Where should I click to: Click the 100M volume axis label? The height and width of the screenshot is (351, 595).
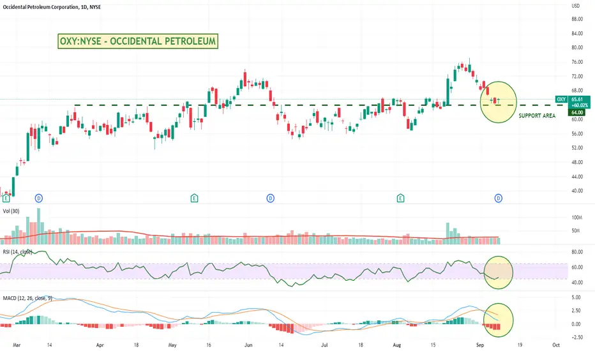point(576,218)
